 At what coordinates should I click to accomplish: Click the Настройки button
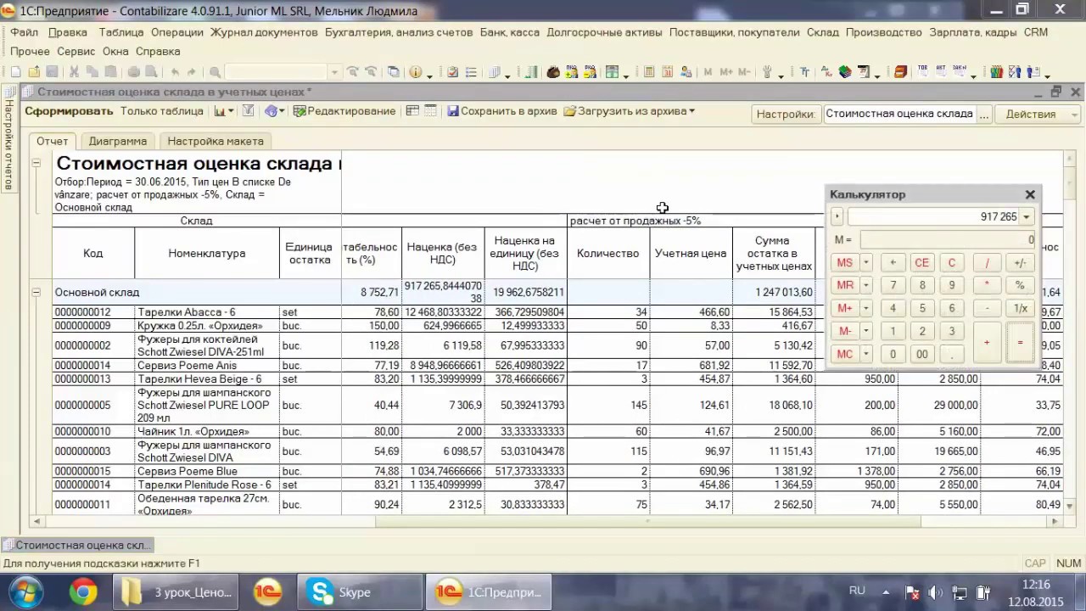click(786, 114)
